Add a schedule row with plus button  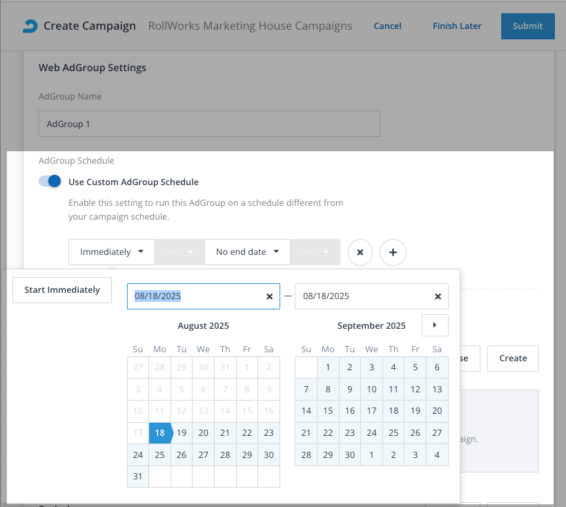coord(393,252)
